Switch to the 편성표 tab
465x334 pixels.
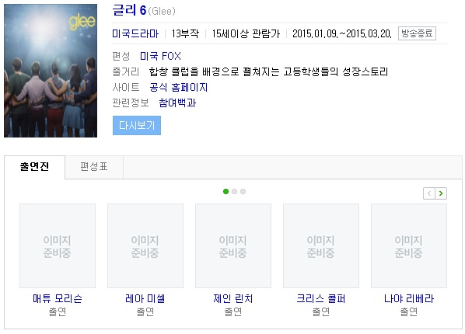pyautogui.click(x=94, y=167)
